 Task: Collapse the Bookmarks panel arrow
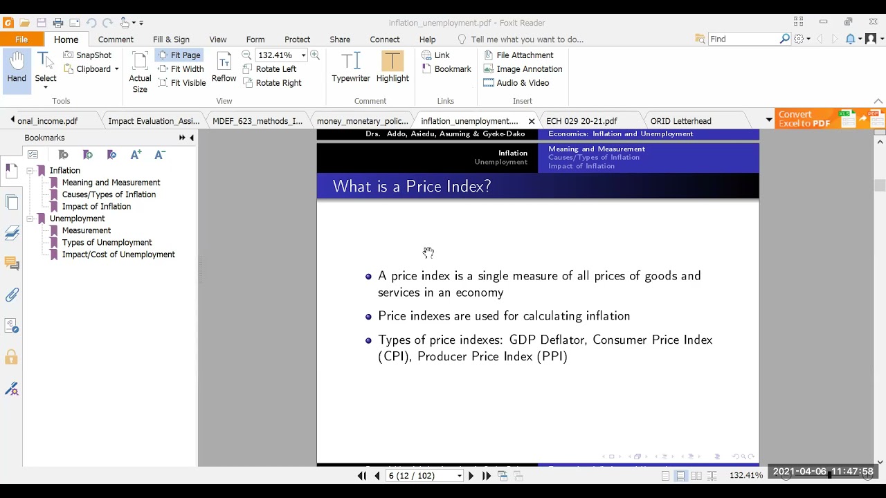tap(192, 138)
